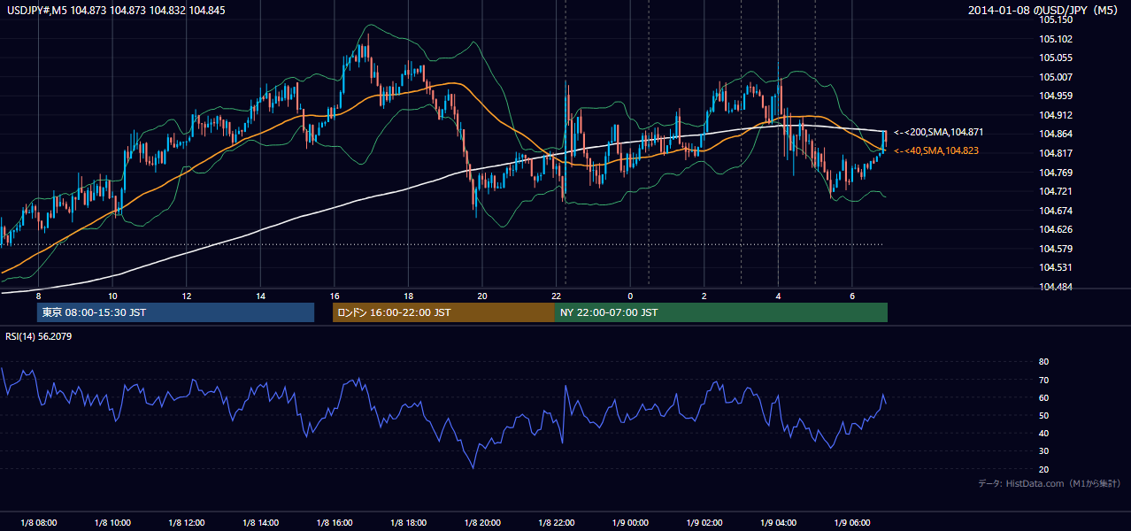The image size is (1131, 531).
Task: Click the 東京 08:00-15:30 JST session bar
Action: (x=175, y=312)
